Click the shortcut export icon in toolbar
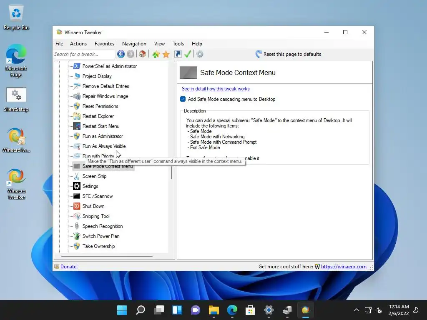Image resolution: width=427 pixels, height=320 pixels. tap(178, 54)
